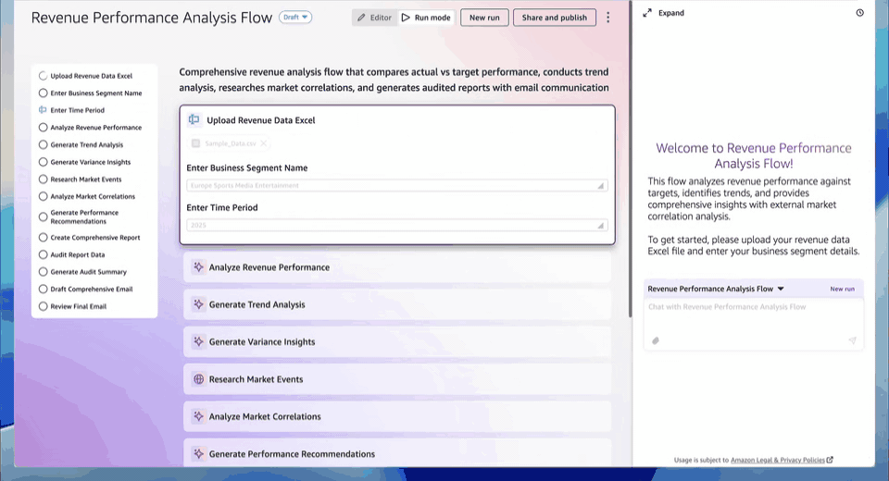Open Amazon Legal & Privacy Policies link
This screenshot has width=889, height=481.
[x=777, y=460]
